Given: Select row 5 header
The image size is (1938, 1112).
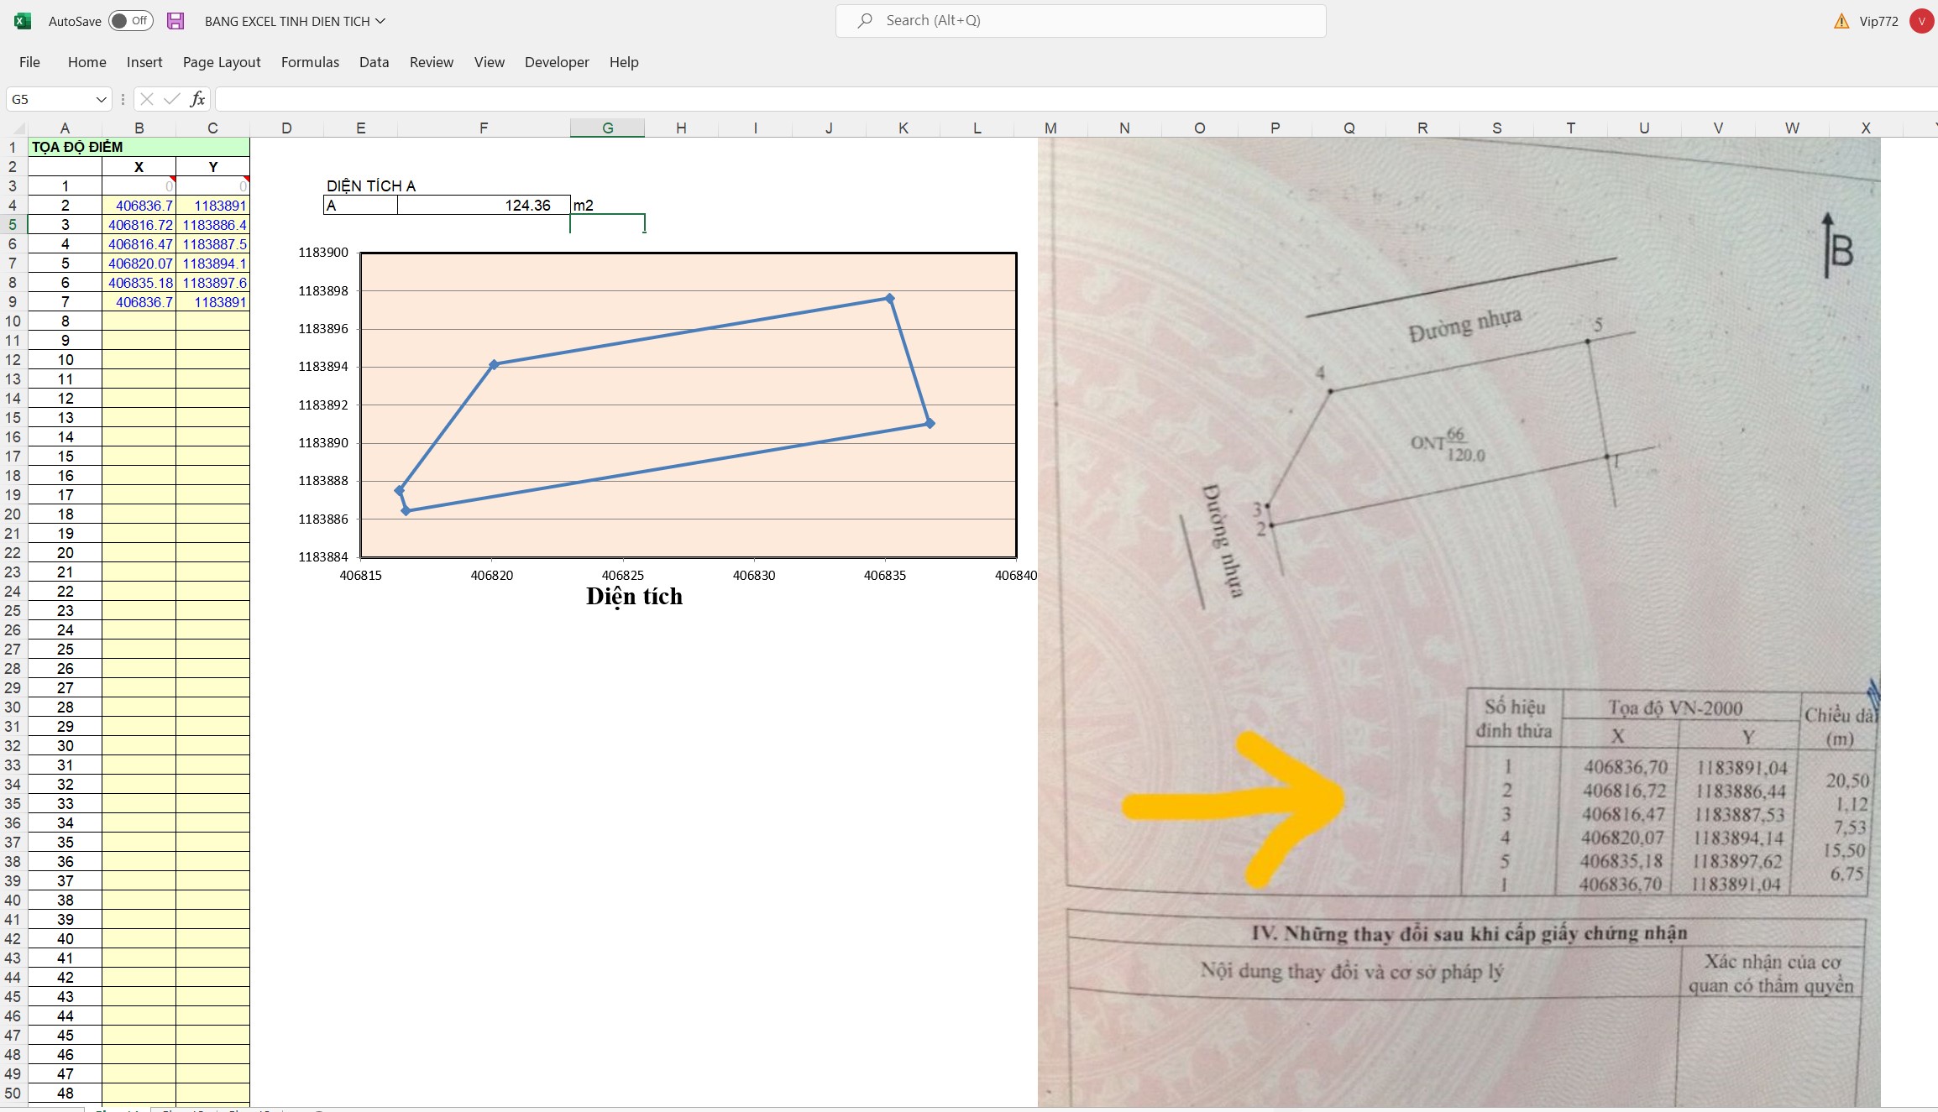Looking at the screenshot, I should pos(13,225).
